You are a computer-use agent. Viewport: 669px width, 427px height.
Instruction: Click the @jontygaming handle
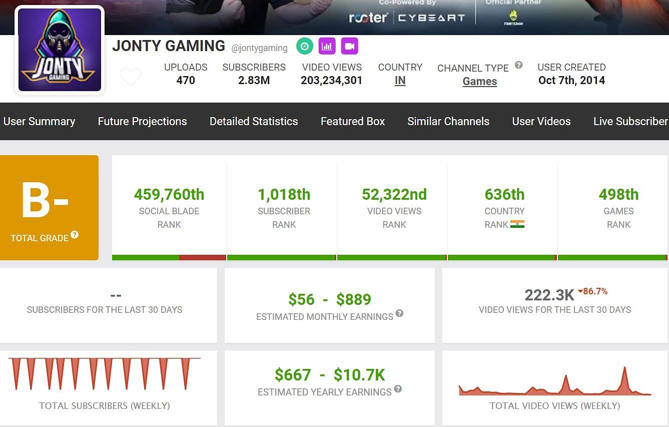coord(259,48)
